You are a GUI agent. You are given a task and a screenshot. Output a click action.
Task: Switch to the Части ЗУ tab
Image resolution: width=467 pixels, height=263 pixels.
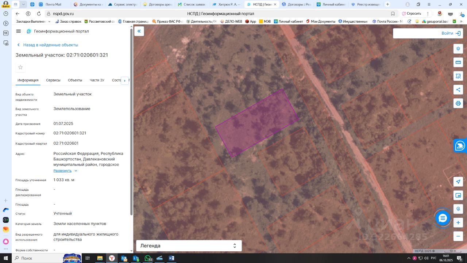97,80
